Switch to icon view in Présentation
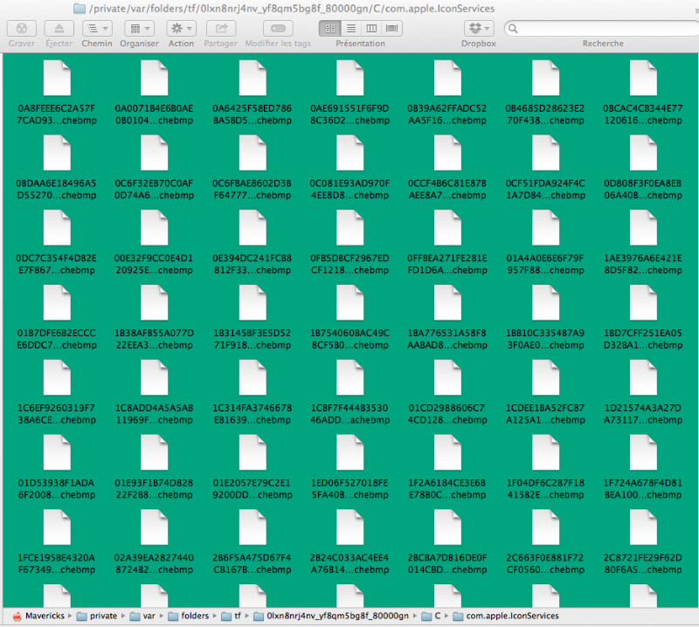The width and height of the screenshot is (699, 627). 330,29
